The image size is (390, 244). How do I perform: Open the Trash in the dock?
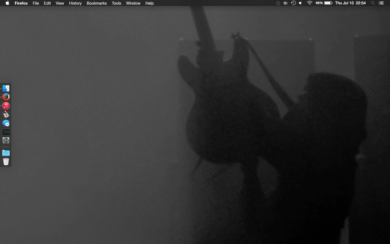click(x=6, y=162)
